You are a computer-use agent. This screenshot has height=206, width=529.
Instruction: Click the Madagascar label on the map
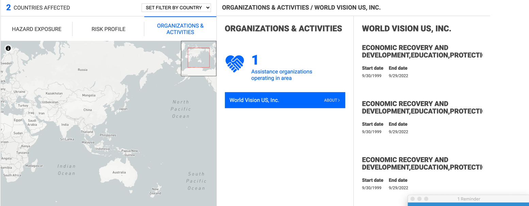34,166
